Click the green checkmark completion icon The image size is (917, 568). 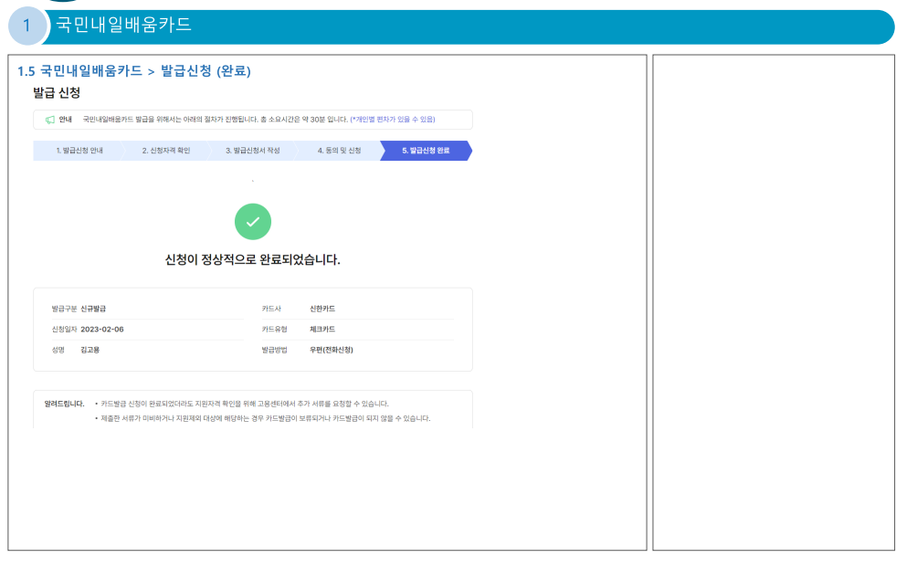[x=253, y=222]
